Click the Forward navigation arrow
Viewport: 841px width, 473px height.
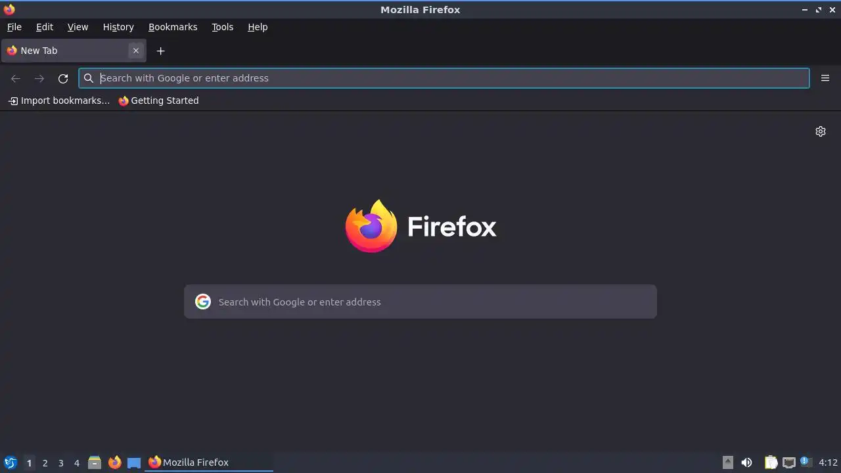[39, 78]
